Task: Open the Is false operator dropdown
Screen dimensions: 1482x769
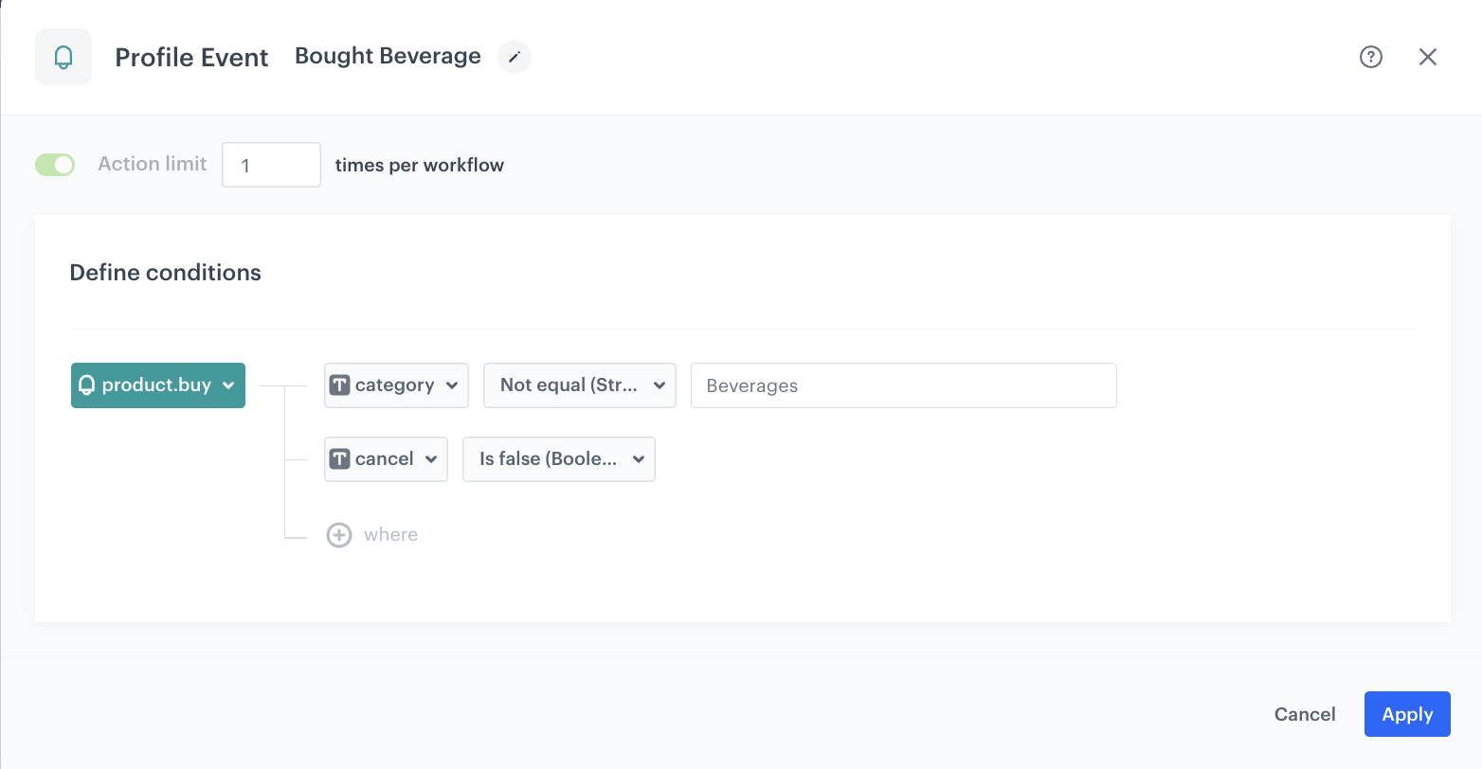Action: (638, 458)
